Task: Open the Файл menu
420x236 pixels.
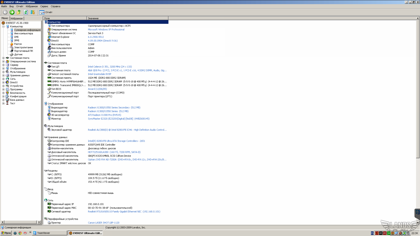Action: (x=4, y=6)
